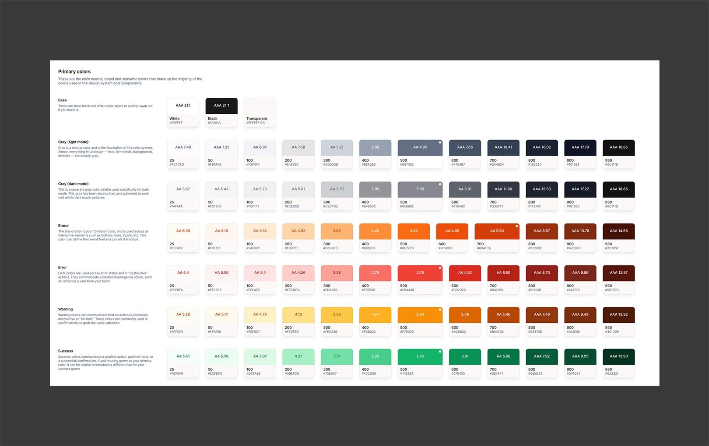Click the "Base" section label
The width and height of the screenshot is (709, 446).
coord(63,100)
